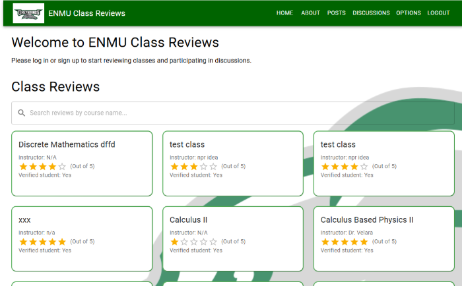Screen dimensions: 462x286
Task: Click the 'Please log in or sign up' text
Action: click(x=131, y=61)
